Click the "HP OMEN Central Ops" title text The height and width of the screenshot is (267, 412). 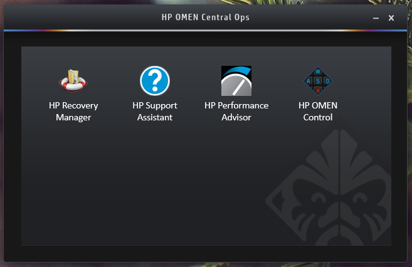[x=205, y=18]
